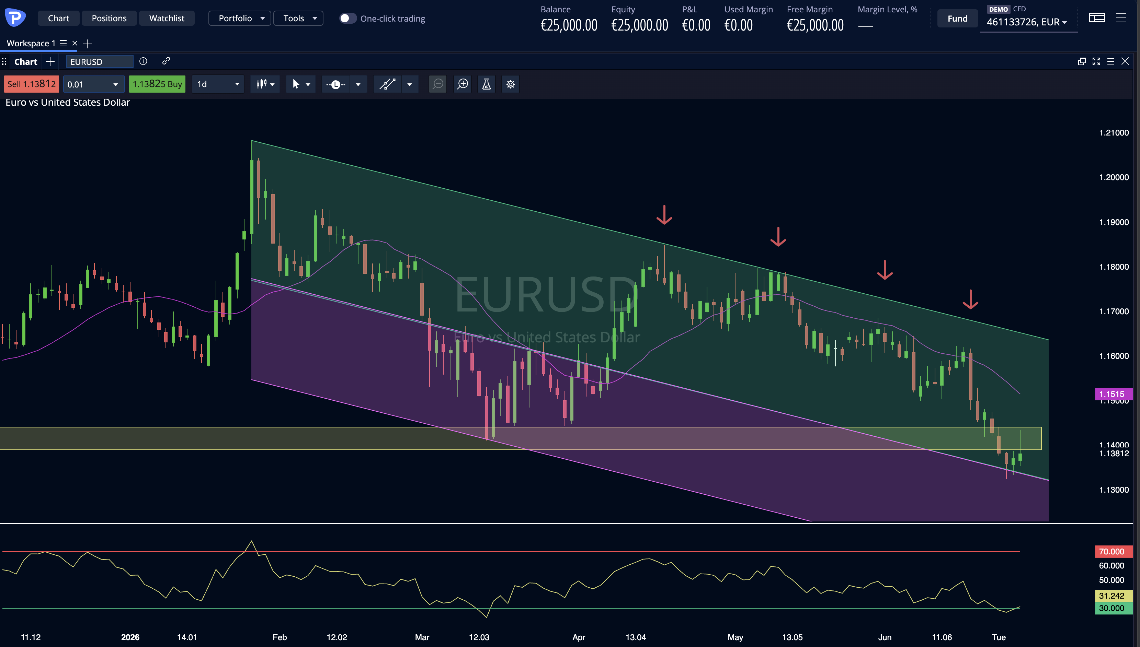
Task: Click RSI 70.000 level label
Action: (x=1113, y=552)
